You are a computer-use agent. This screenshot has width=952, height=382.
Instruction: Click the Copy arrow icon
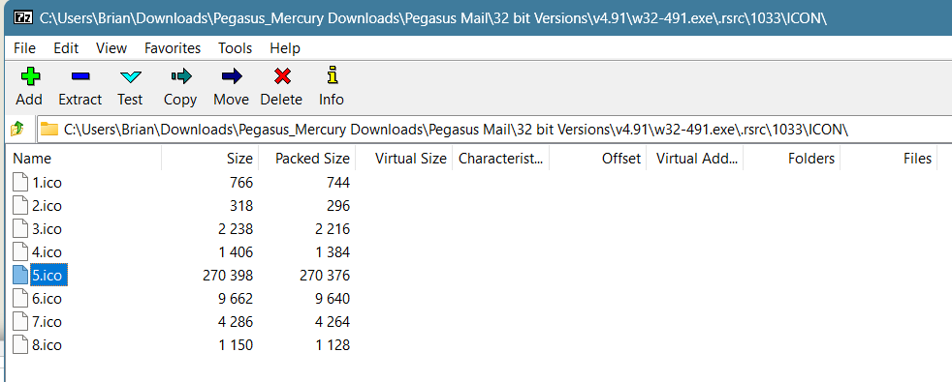[181, 76]
